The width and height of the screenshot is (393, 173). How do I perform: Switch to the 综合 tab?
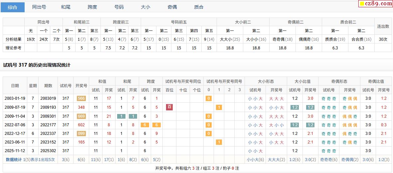click(13, 7)
